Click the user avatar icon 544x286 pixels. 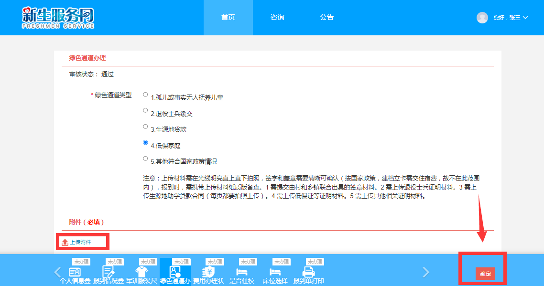click(482, 18)
